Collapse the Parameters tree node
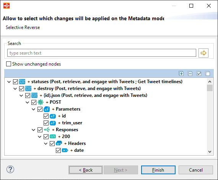Image resolution: width=218 pixels, height=180 pixels. 34,109
